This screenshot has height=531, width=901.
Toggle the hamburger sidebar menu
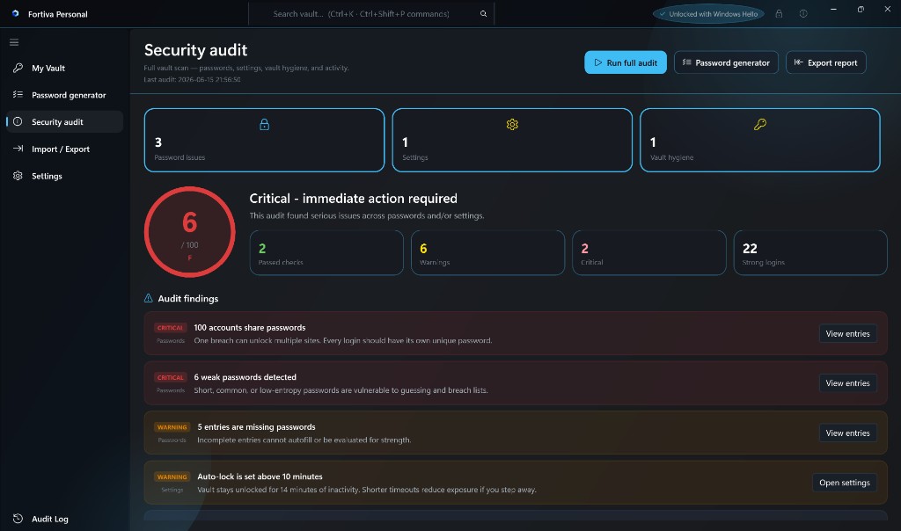14,42
